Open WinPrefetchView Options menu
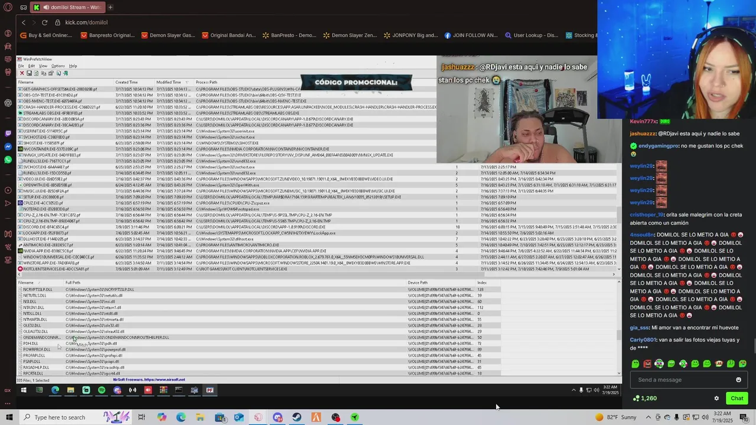Screen dimensions: 756x425 point(58,66)
